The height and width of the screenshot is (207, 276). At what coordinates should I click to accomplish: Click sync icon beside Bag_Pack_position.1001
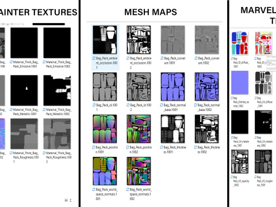pyautogui.click(x=94, y=147)
